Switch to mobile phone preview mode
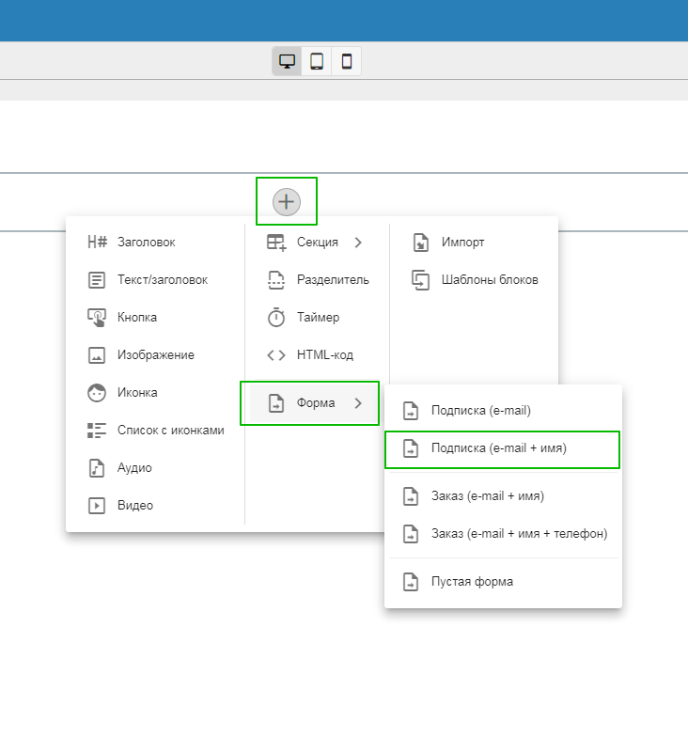The height and width of the screenshot is (753, 688). pyautogui.click(x=347, y=62)
